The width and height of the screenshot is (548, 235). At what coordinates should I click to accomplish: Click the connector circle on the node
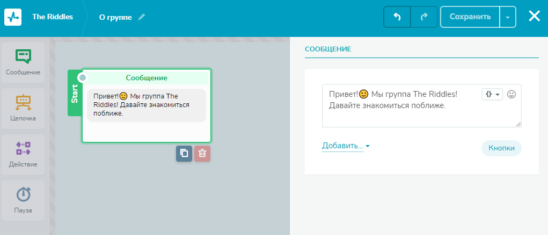point(83,78)
